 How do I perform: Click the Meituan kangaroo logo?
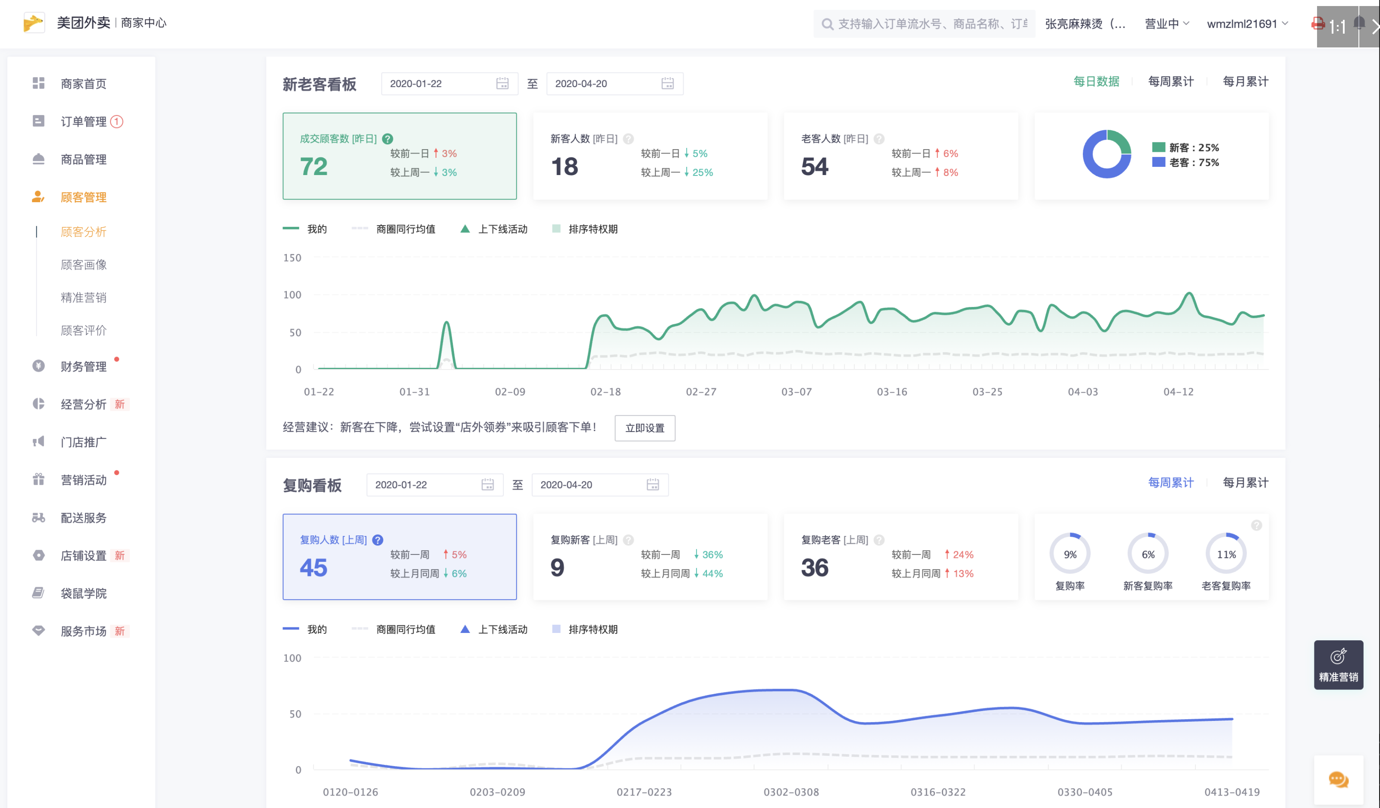pyautogui.click(x=34, y=23)
